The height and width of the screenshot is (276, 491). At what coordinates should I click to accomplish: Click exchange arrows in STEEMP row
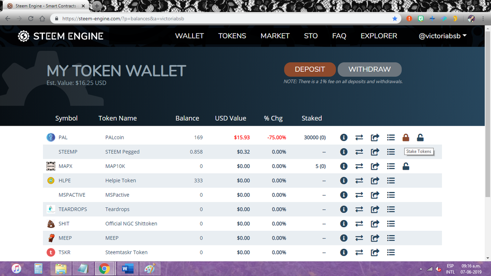(359, 152)
